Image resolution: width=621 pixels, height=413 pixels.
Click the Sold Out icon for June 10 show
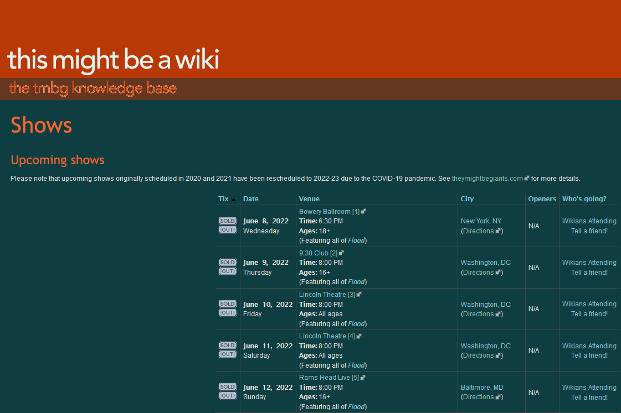click(x=227, y=309)
